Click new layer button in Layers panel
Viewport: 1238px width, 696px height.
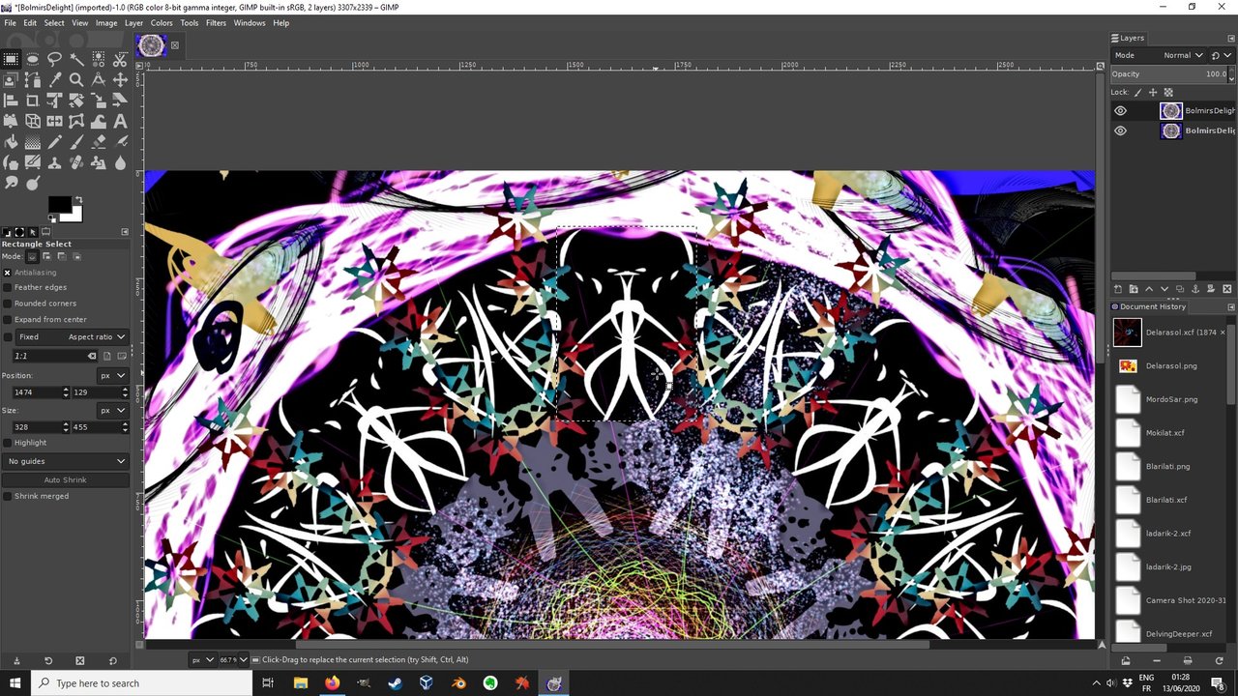1118,289
